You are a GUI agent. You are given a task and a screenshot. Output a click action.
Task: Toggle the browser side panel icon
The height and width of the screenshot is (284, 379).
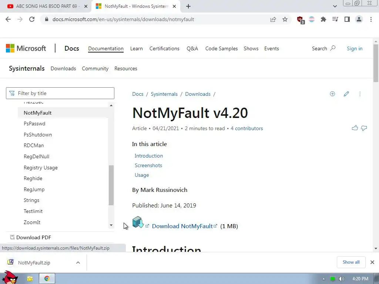point(347,19)
